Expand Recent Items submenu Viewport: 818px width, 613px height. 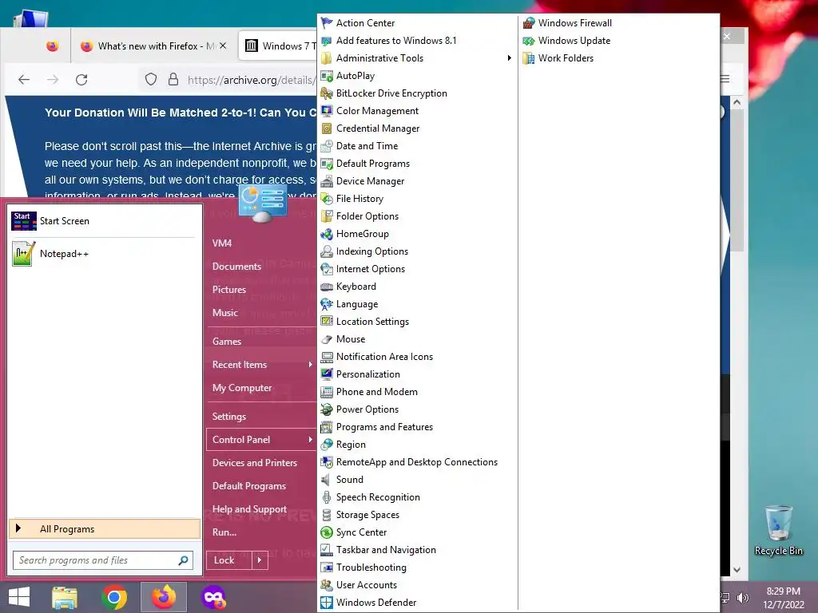point(311,364)
